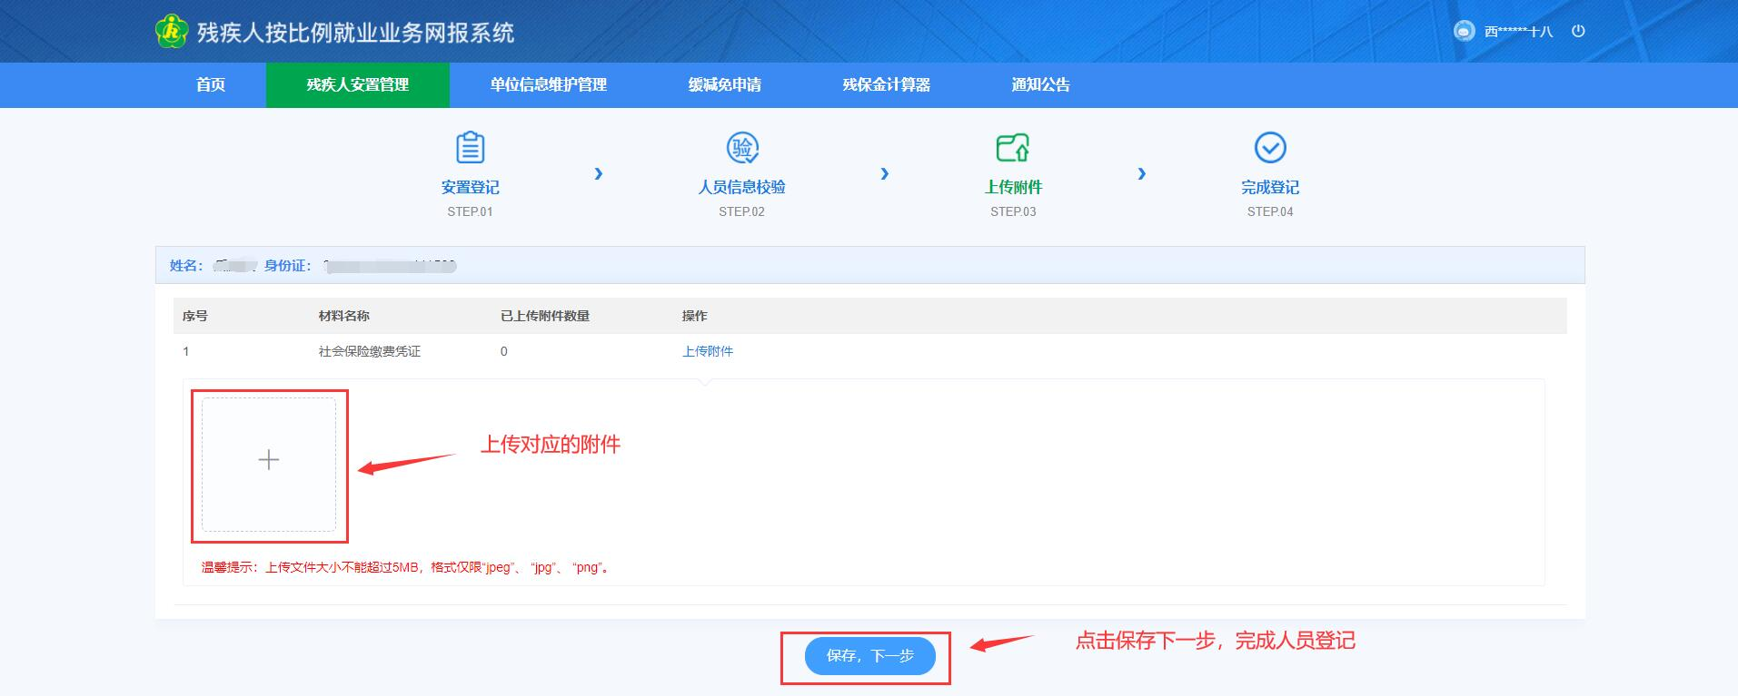
Task: Click the 上传附件 link in the table row
Action: click(707, 351)
